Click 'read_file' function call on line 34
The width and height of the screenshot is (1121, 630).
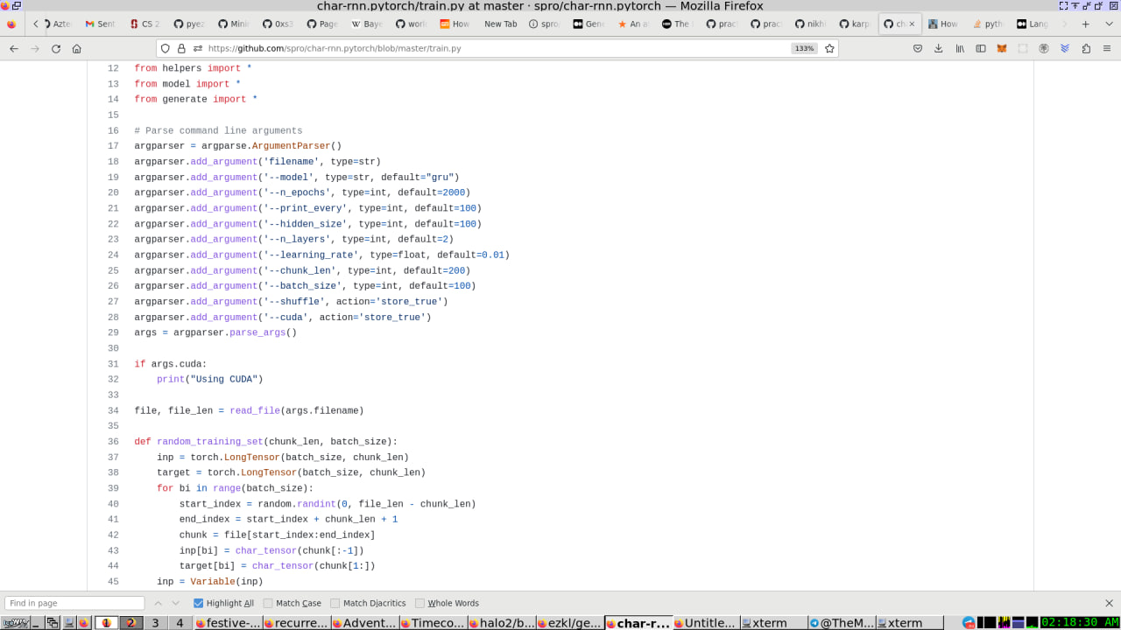tap(255, 410)
